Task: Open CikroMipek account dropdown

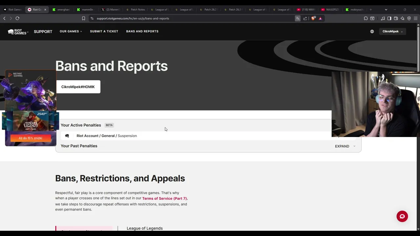Action: tap(392, 31)
